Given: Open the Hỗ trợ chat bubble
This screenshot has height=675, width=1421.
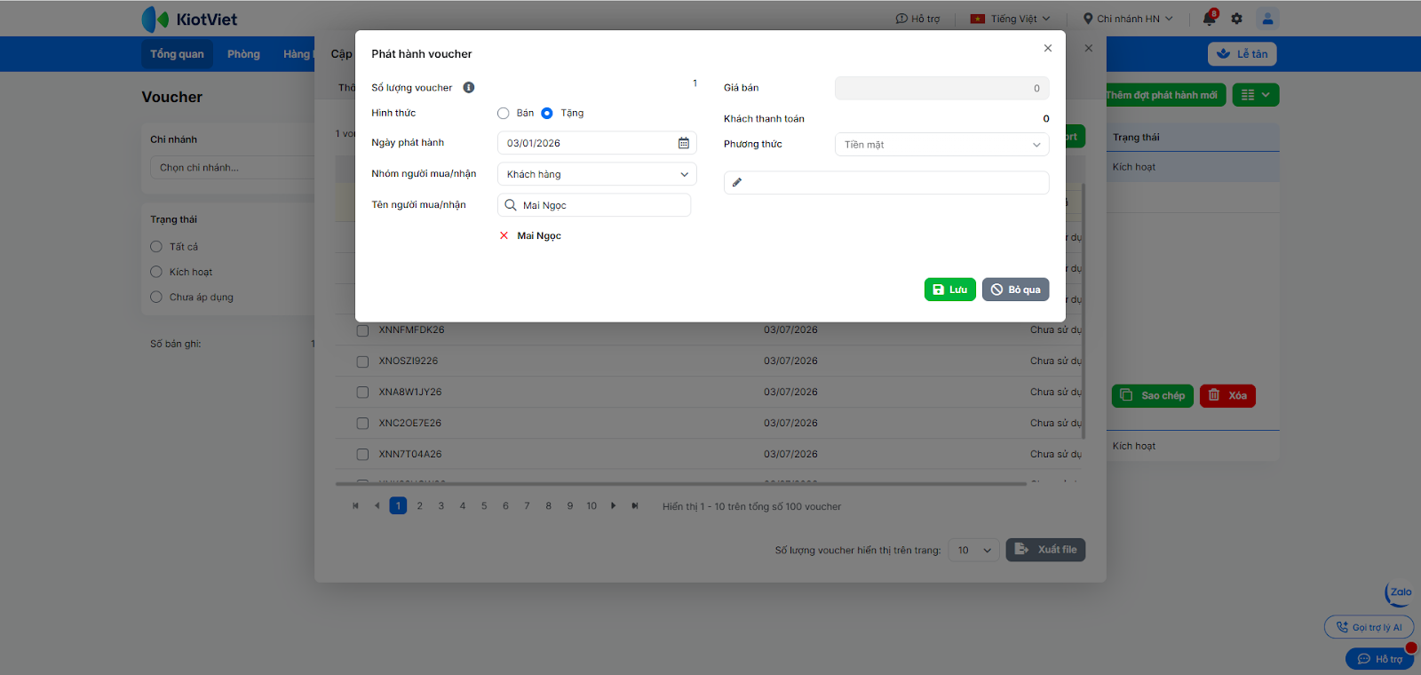Looking at the screenshot, I should (x=1379, y=659).
